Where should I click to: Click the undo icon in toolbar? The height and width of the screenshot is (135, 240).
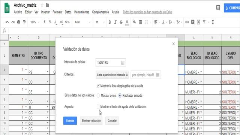[x=7, y=22]
